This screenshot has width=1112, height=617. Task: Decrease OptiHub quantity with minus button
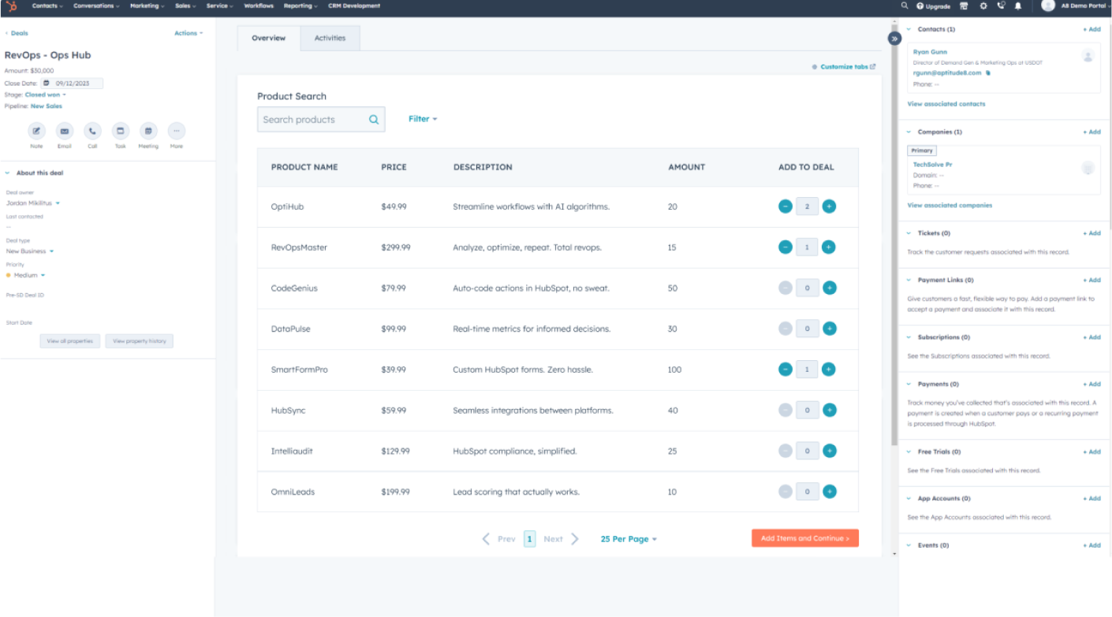coord(785,206)
